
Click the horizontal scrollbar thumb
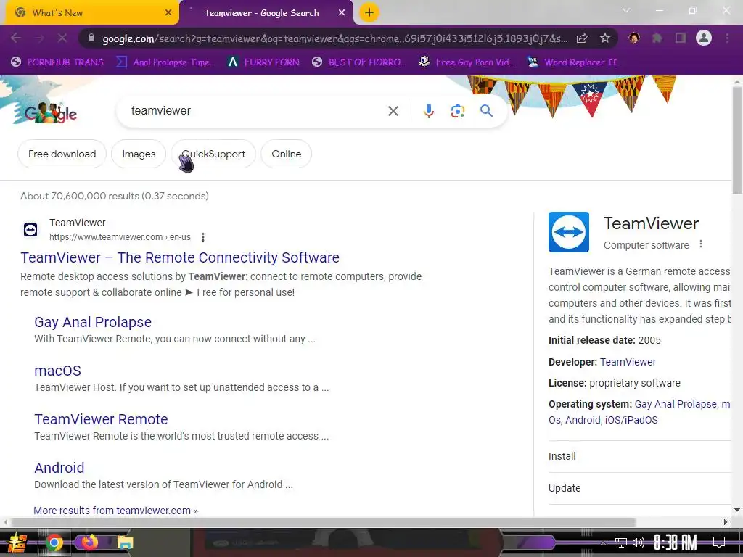[323, 522]
